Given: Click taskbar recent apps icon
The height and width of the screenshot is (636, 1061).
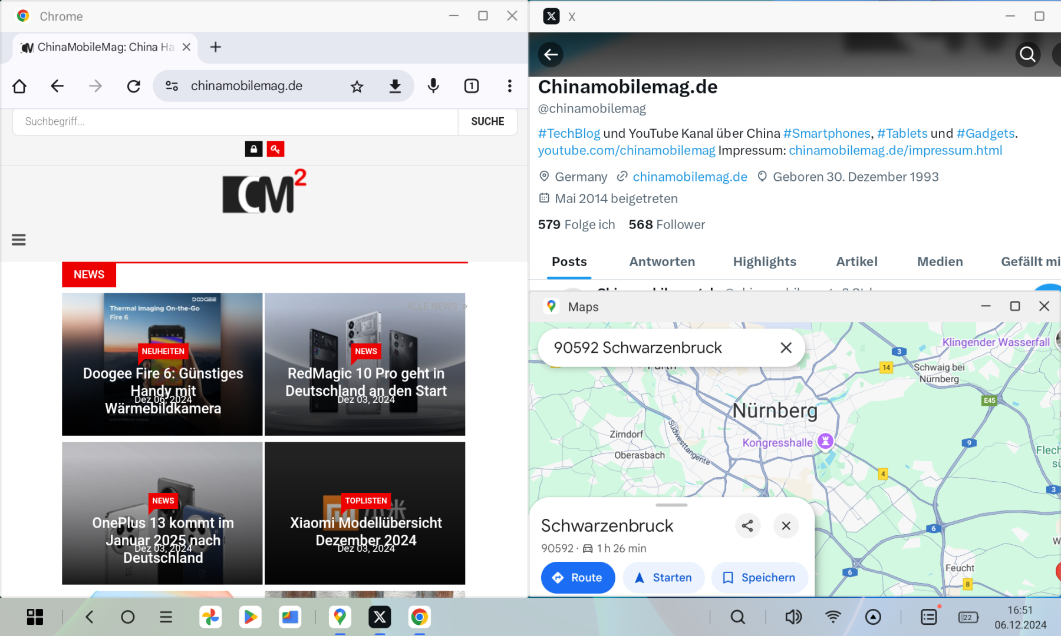Looking at the screenshot, I should point(166,617).
